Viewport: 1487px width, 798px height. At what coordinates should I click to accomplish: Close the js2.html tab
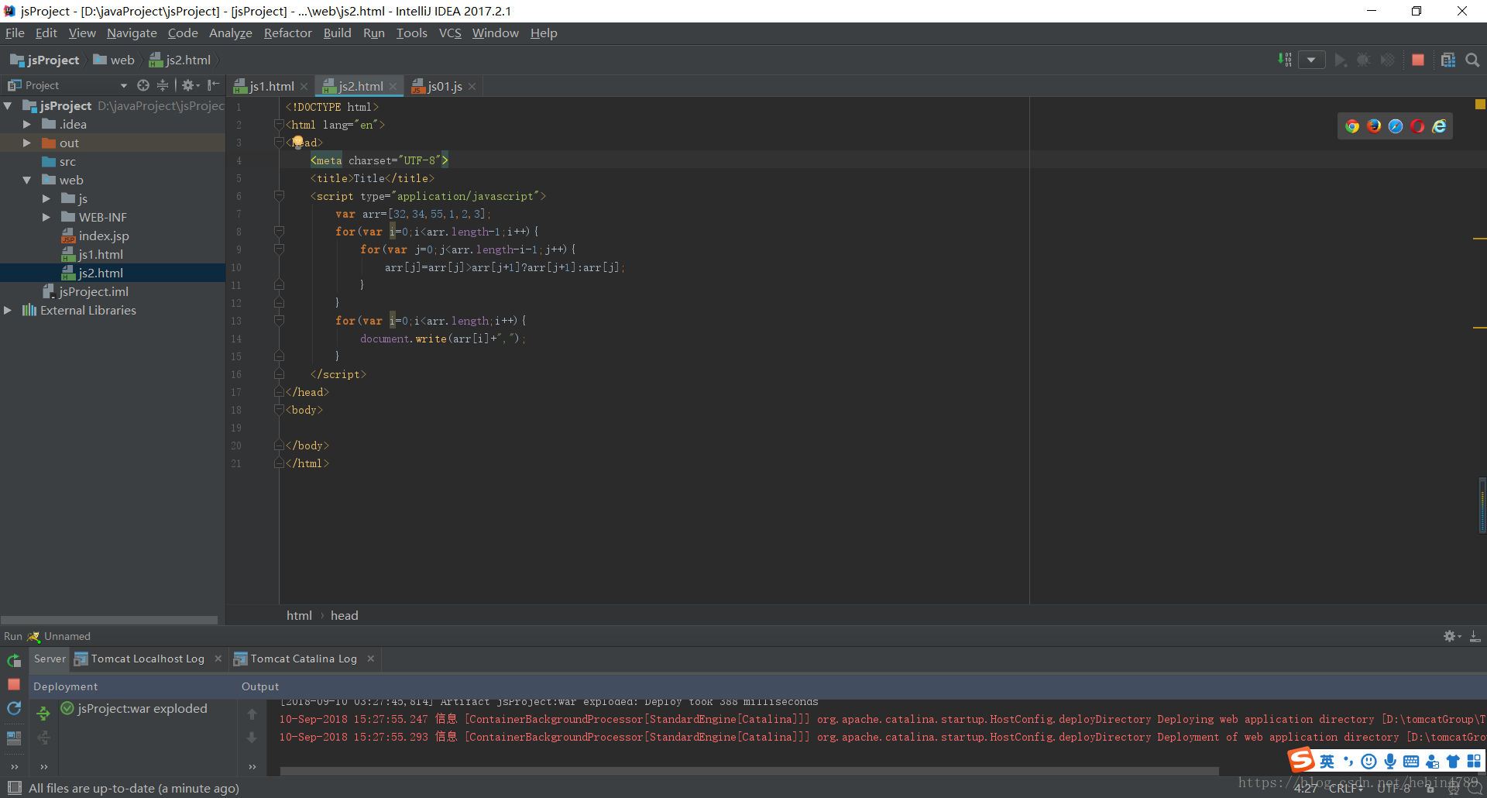tap(393, 86)
